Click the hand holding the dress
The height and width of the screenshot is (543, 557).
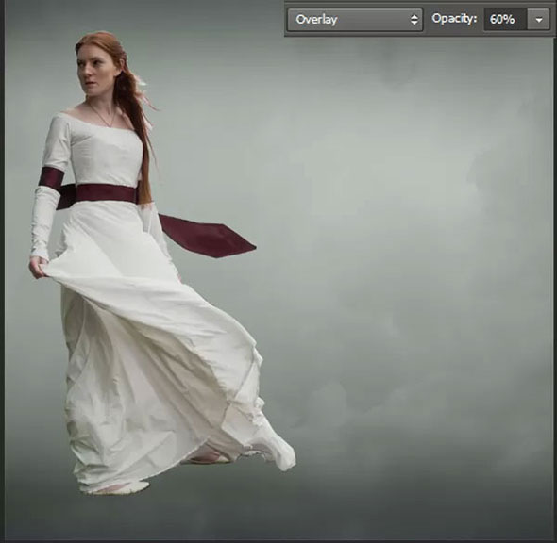tap(39, 267)
